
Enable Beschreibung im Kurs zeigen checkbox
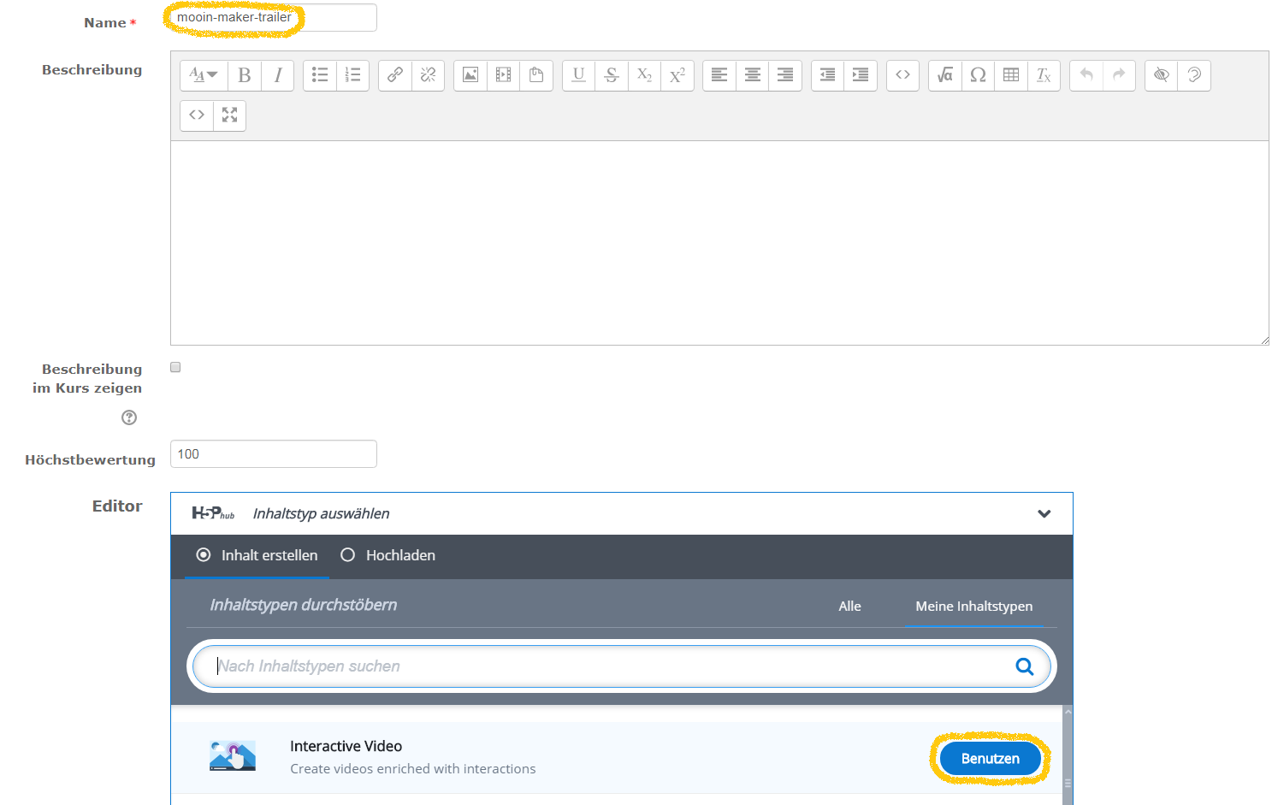click(175, 367)
